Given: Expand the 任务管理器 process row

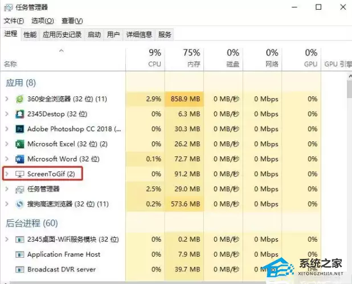Looking at the screenshot, I should tap(7, 189).
